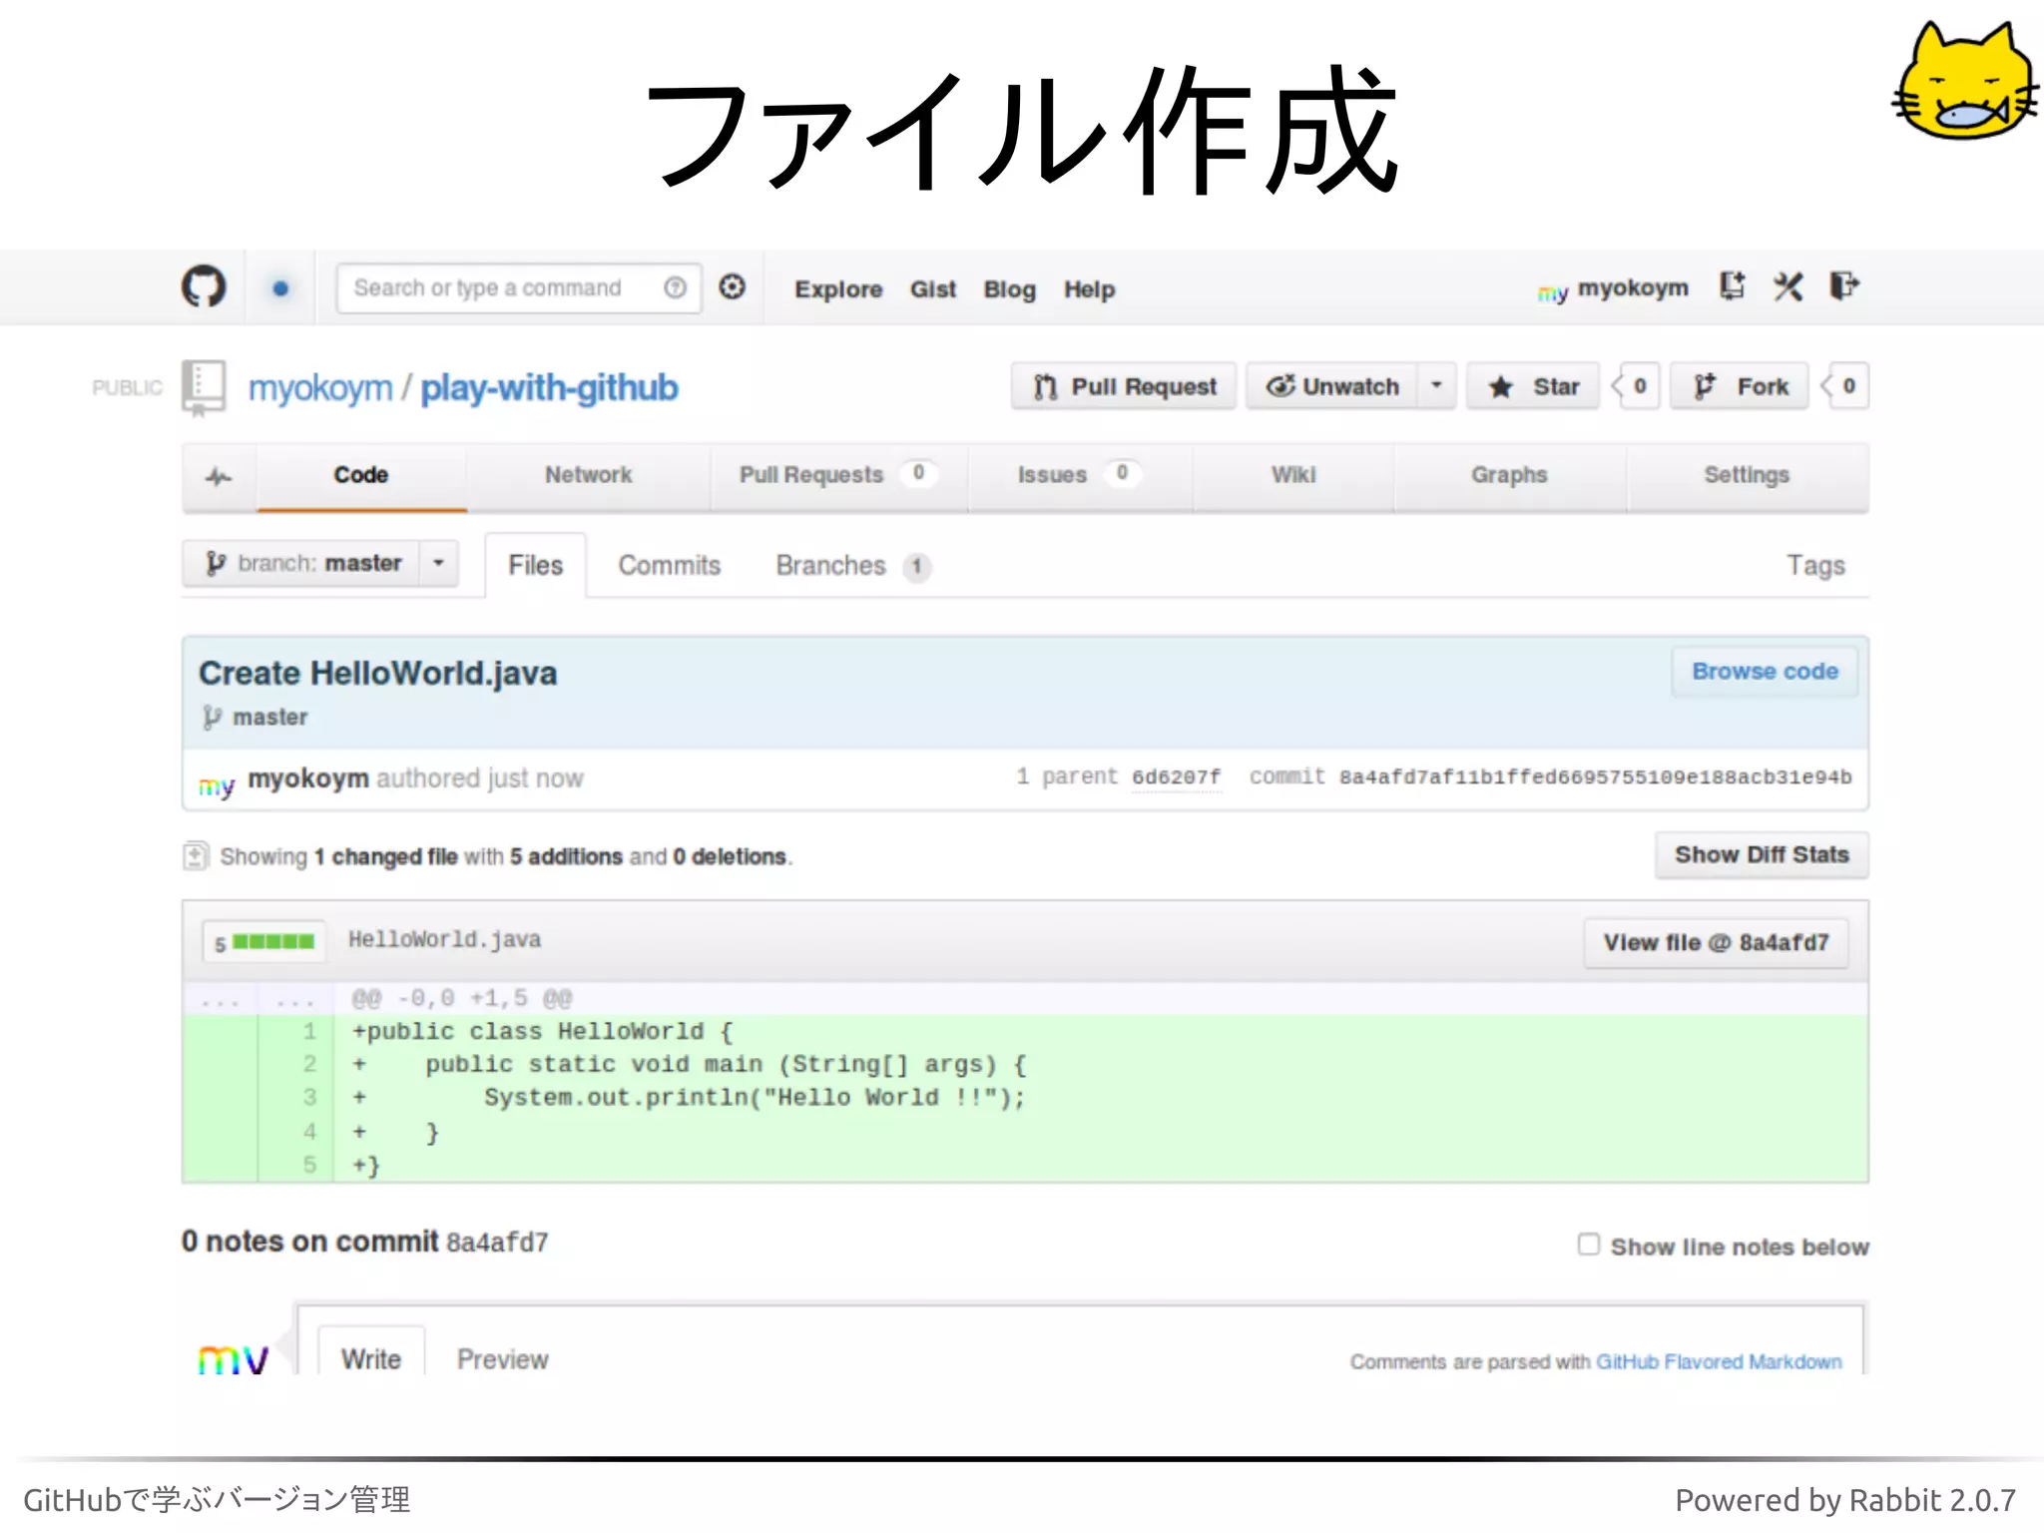Image resolution: width=2044 pixels, height=1533 pixels.
Task: Open account settings tools icon
Action: 1788,287
